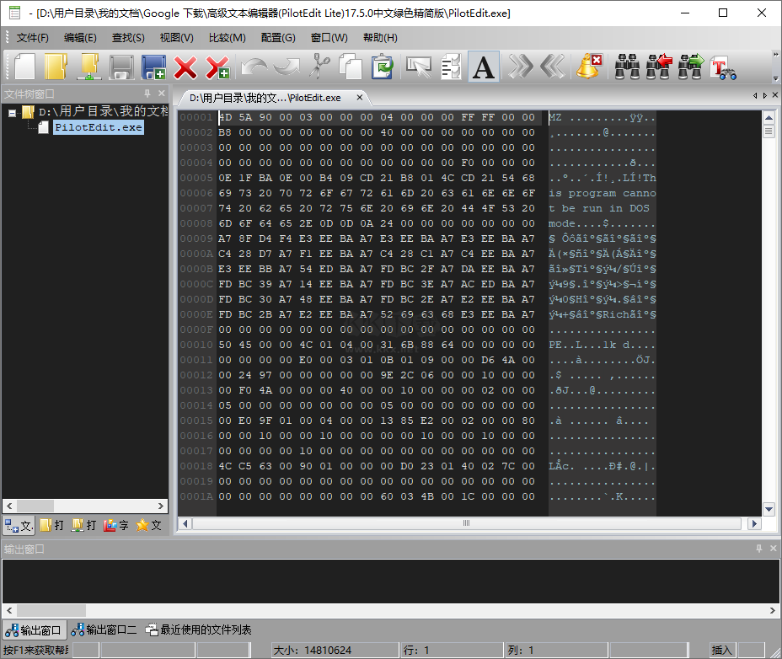Click the first file tree panel tab 文
The height and width of the screenshot is (659, 782).
(x=19, y=525)
